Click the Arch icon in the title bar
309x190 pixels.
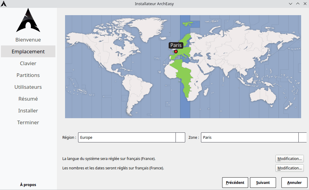[4, 4]
